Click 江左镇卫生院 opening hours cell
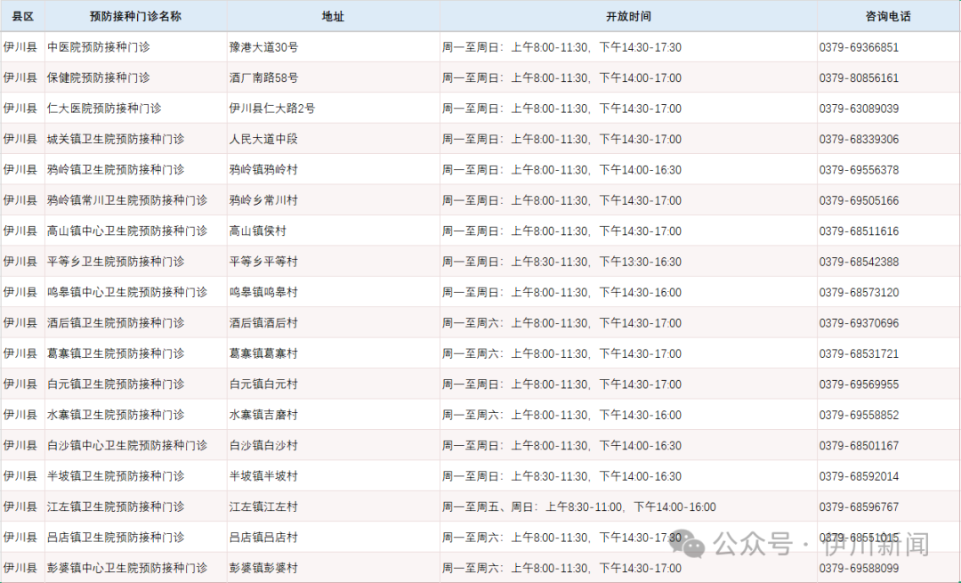The width and height of the screenshot is (961, 583). click(579, 506)
